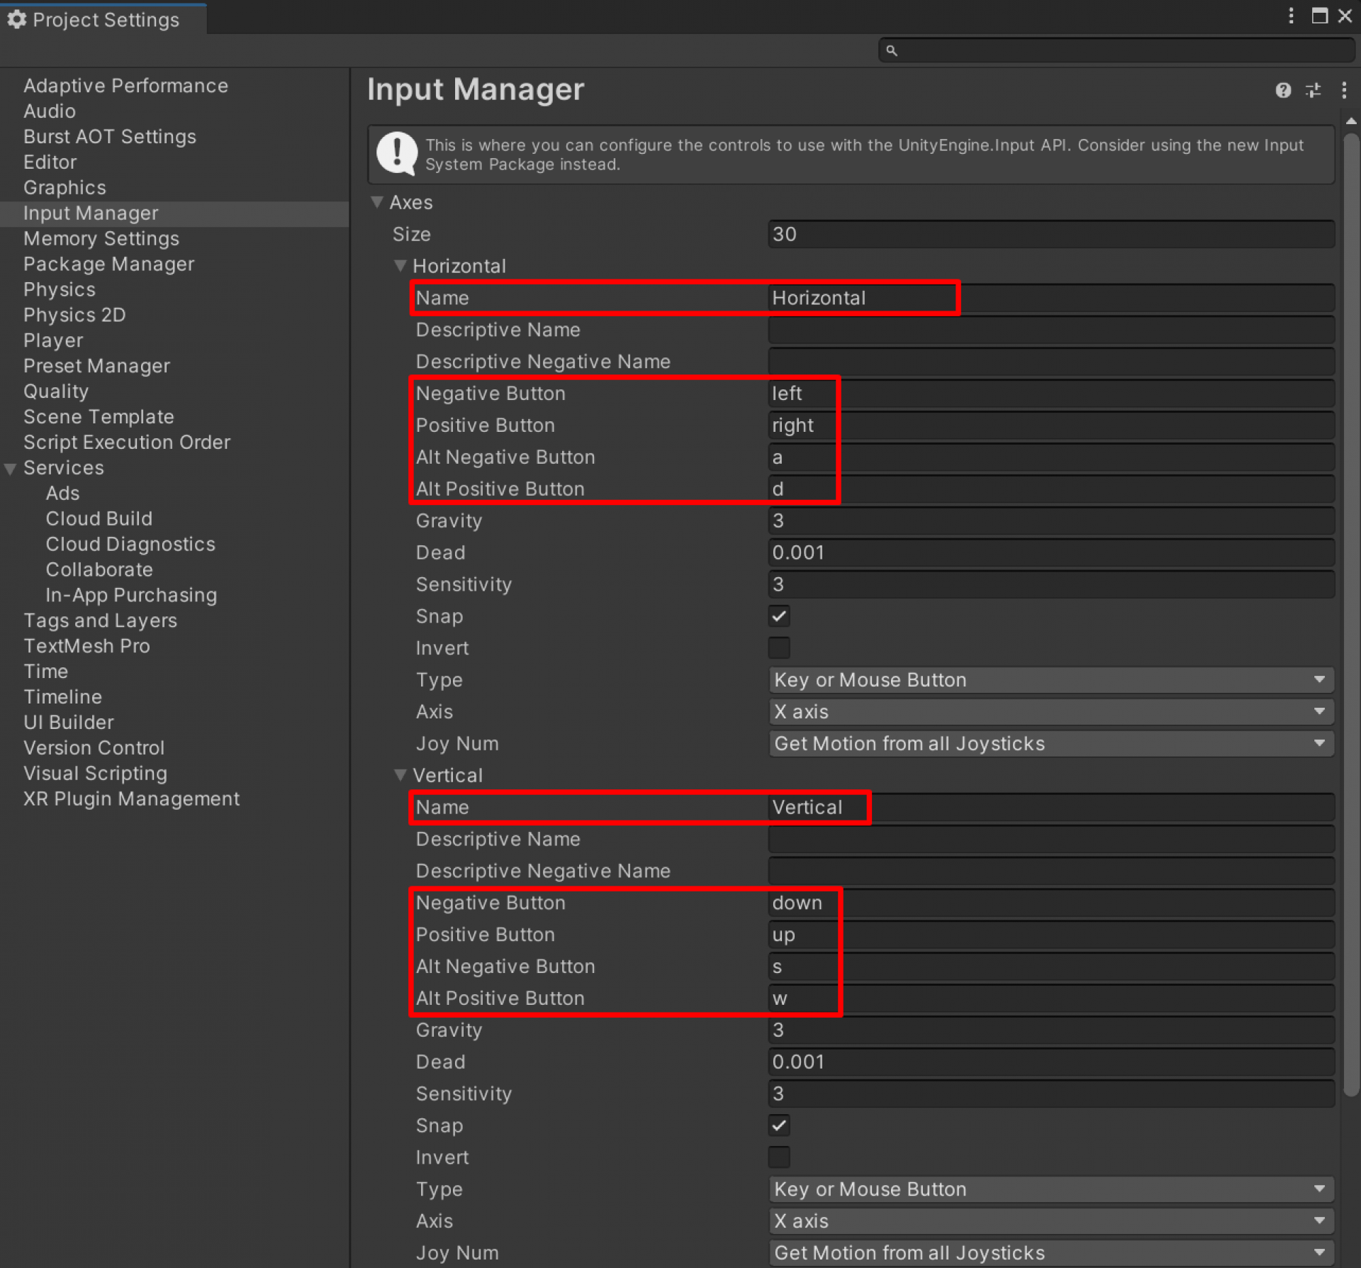Open Audio settings category
The image size is (1361, 1268).
click(50, 111)
